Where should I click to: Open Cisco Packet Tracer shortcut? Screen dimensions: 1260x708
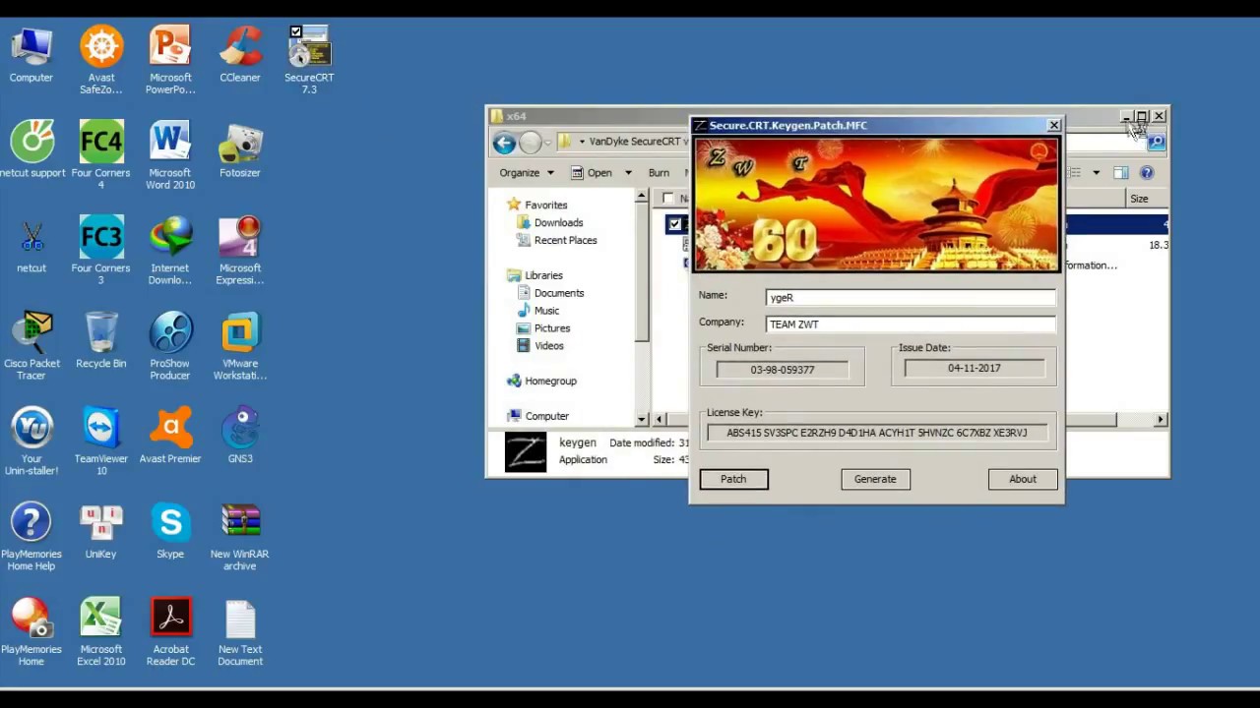31,347
